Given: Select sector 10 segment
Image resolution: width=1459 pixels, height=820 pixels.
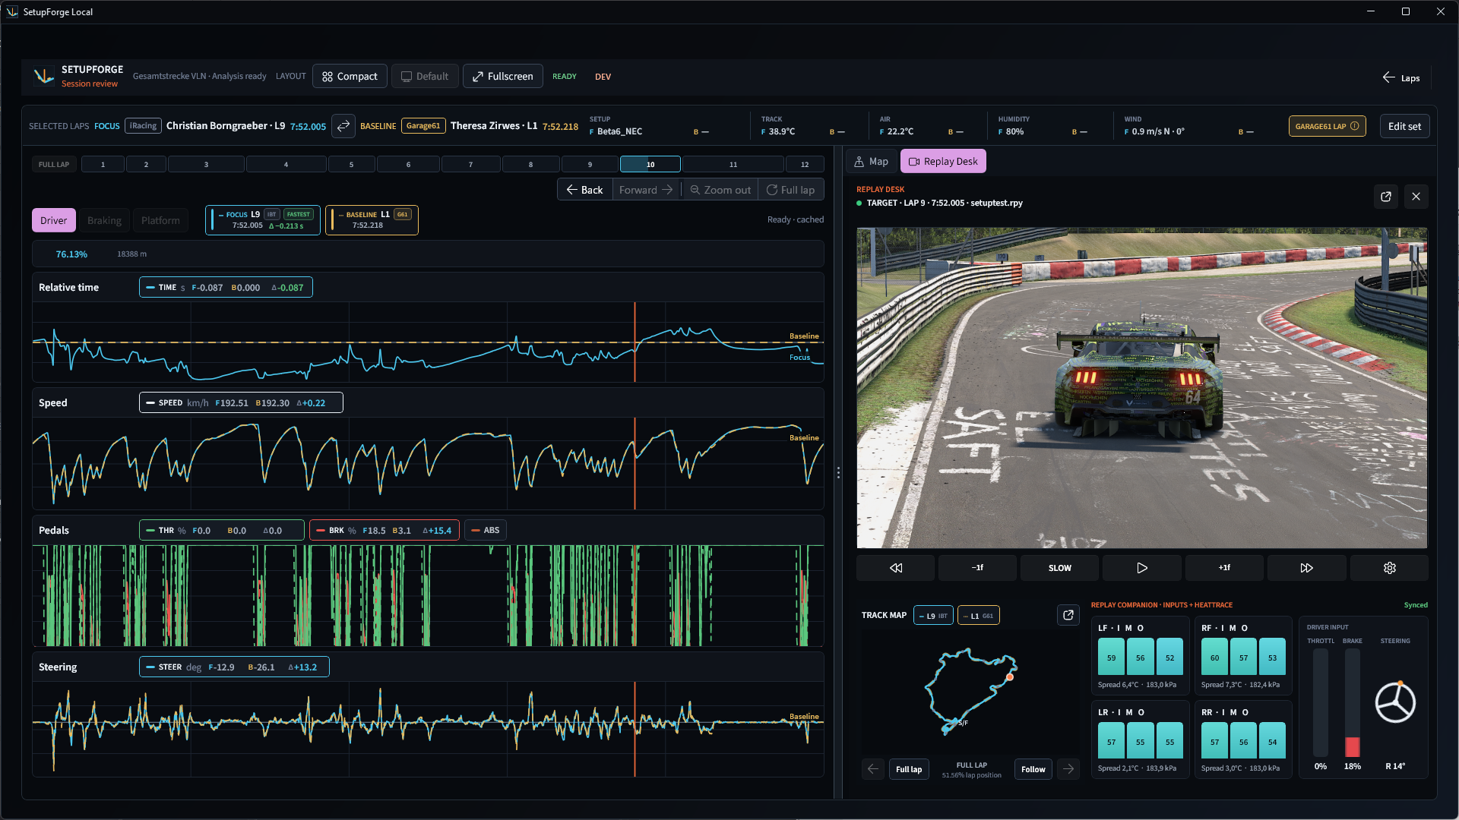Looking at the screenshot, I should point(650,164).
